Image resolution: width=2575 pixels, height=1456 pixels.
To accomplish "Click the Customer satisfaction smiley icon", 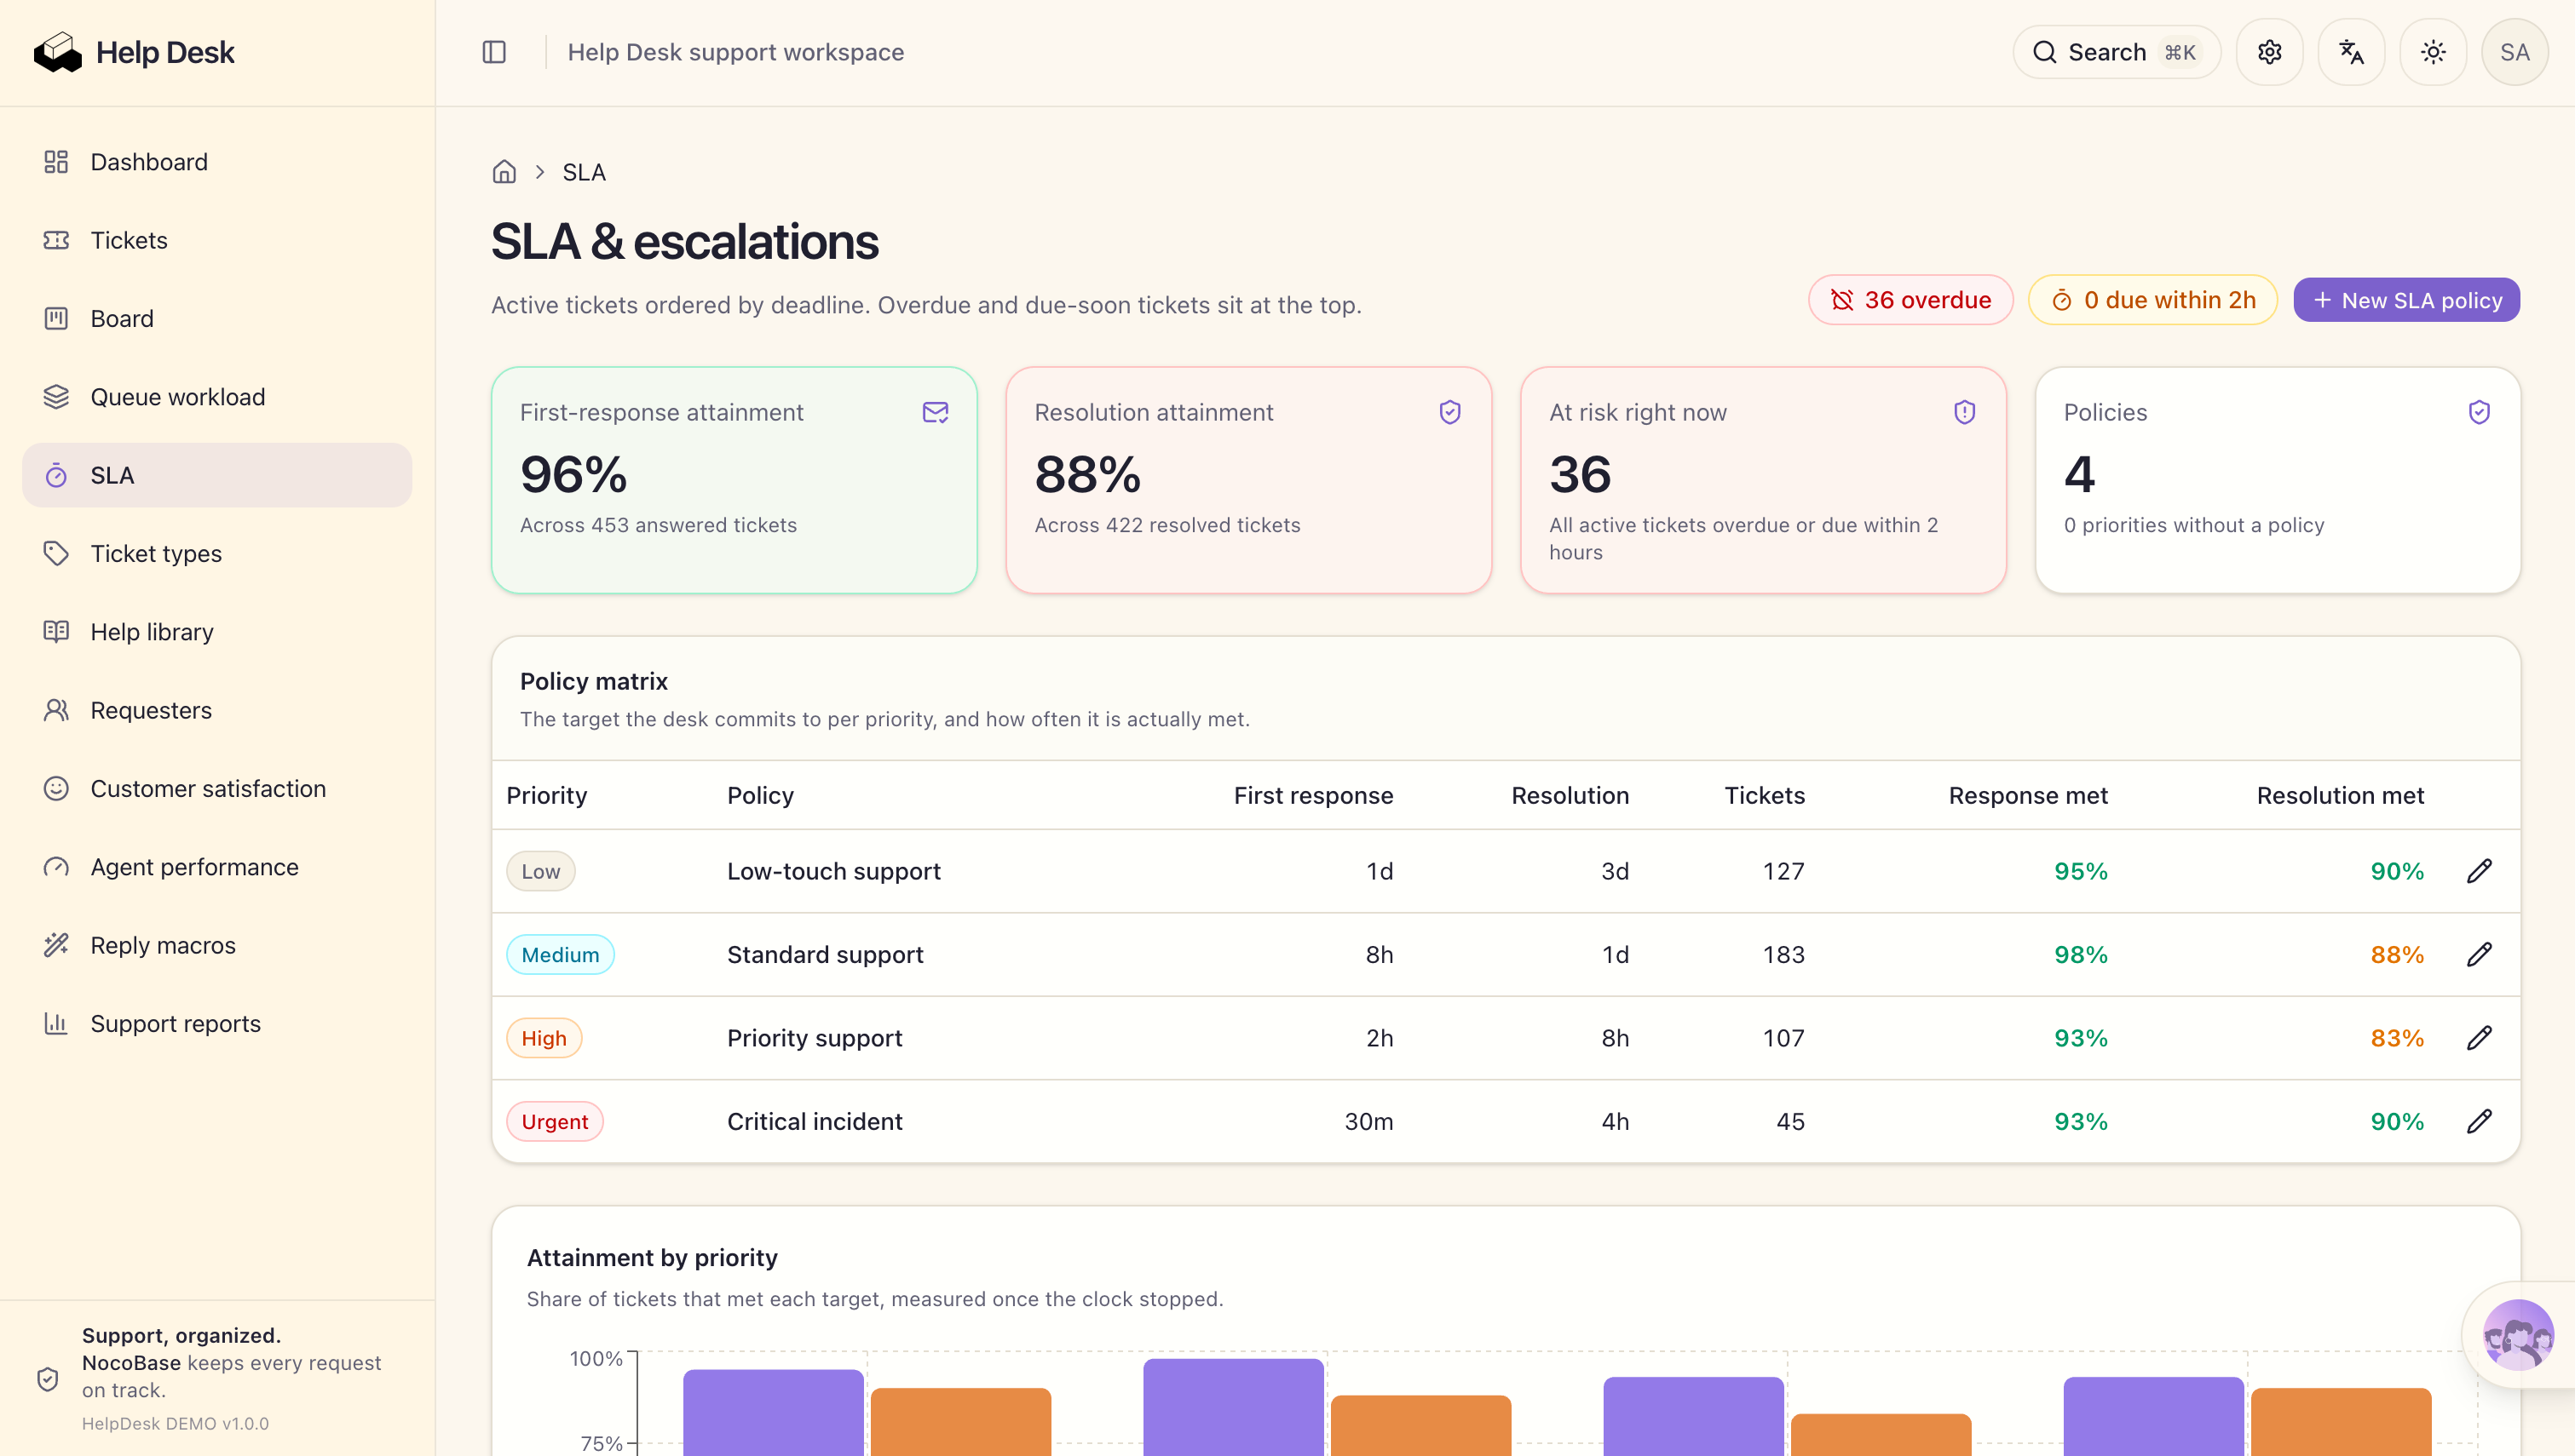I will (56, 788).
